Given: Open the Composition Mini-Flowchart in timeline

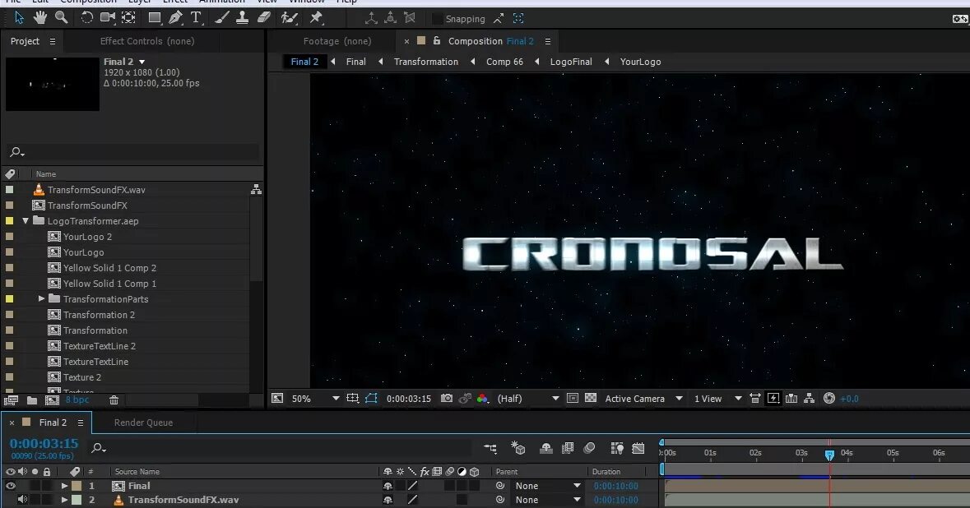Looking at the screenshot, I should pos(490,448).
